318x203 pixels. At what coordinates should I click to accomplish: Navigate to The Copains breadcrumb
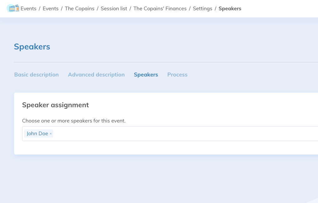point(79,9)
